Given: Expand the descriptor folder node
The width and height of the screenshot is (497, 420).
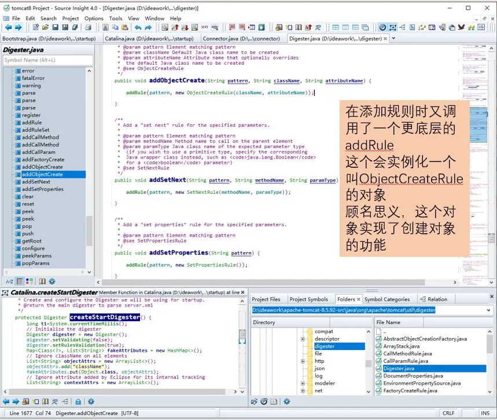Looking at the screenshot, I should point(303,339).
